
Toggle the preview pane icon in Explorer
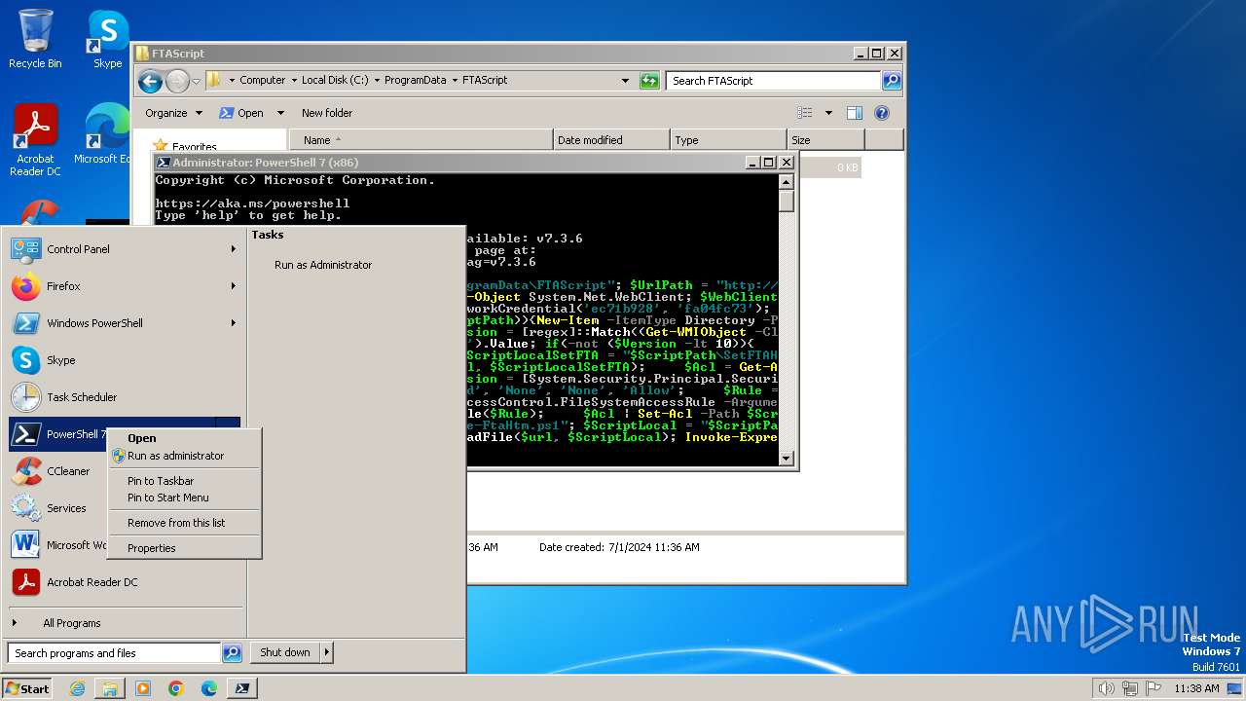[x=855, y=113]
